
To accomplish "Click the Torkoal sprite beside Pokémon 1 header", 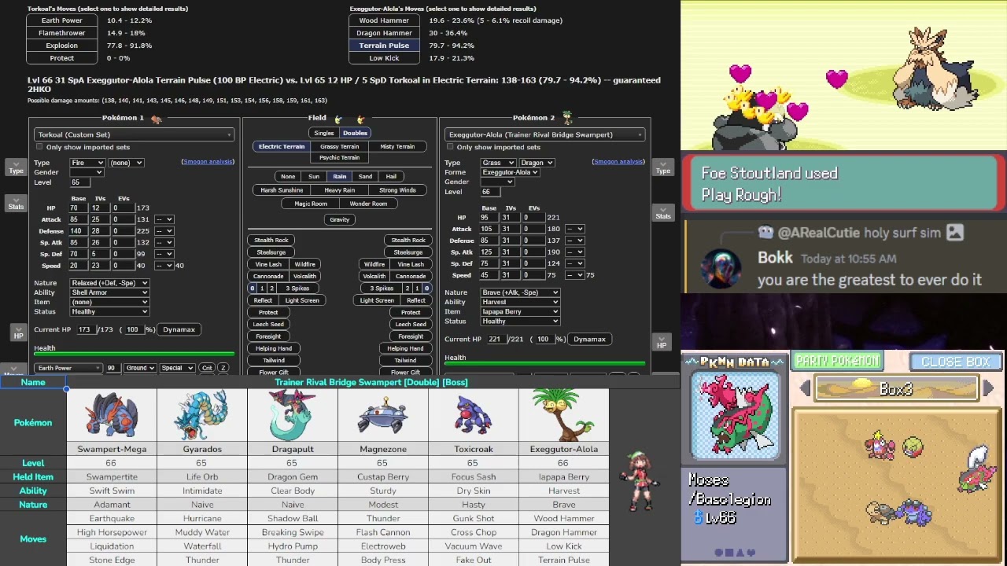I will 156,119.
